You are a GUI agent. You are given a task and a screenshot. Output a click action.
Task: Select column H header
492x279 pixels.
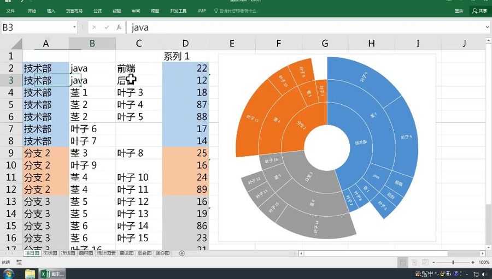[372, 44]
